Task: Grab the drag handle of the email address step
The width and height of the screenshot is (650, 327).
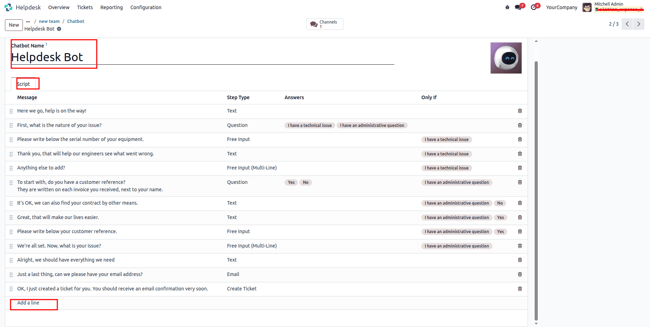Action: click(x=11, y=274)
